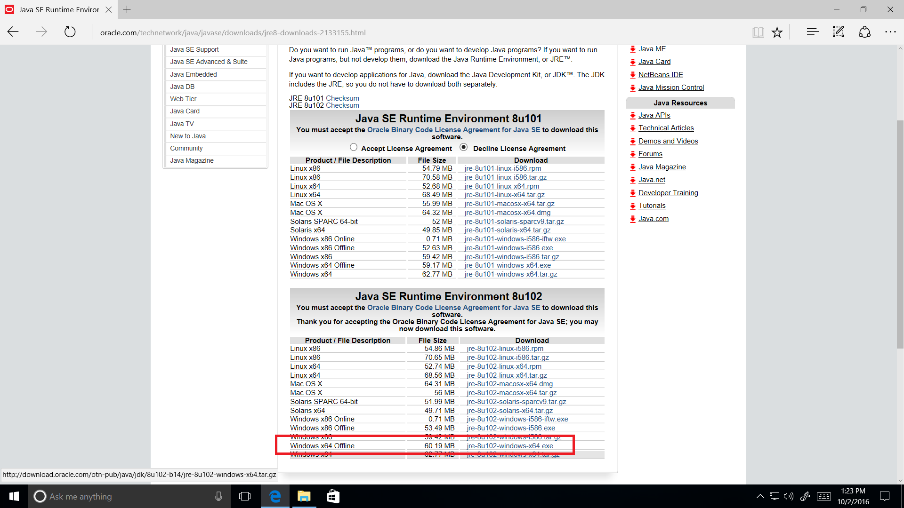The width and height of the screenshot is (904, 508).
Task: Click JRE 8u102 Checksum link
Action: pos(342,105)
